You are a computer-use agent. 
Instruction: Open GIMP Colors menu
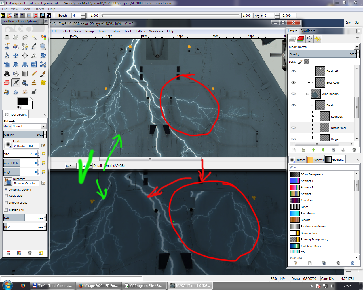pos(115,31)
